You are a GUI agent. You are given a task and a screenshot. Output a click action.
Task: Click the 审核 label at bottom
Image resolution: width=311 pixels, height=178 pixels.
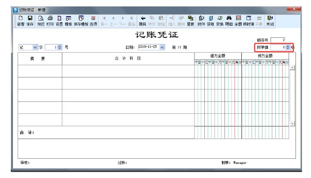click(x=25, y=163)
